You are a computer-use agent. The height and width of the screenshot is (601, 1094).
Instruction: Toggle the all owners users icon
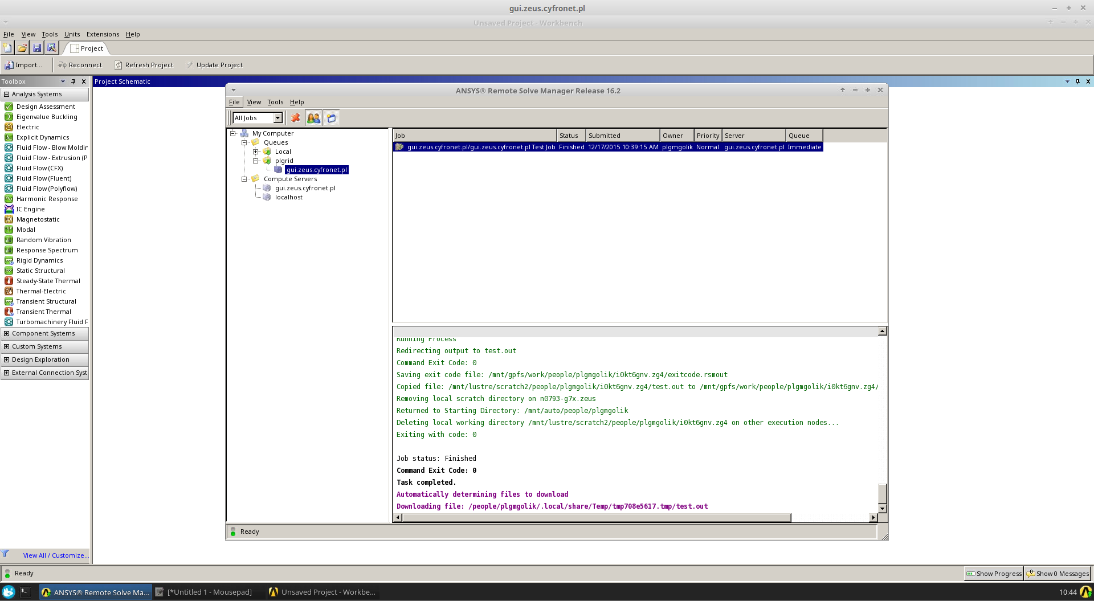click(313, 118)
